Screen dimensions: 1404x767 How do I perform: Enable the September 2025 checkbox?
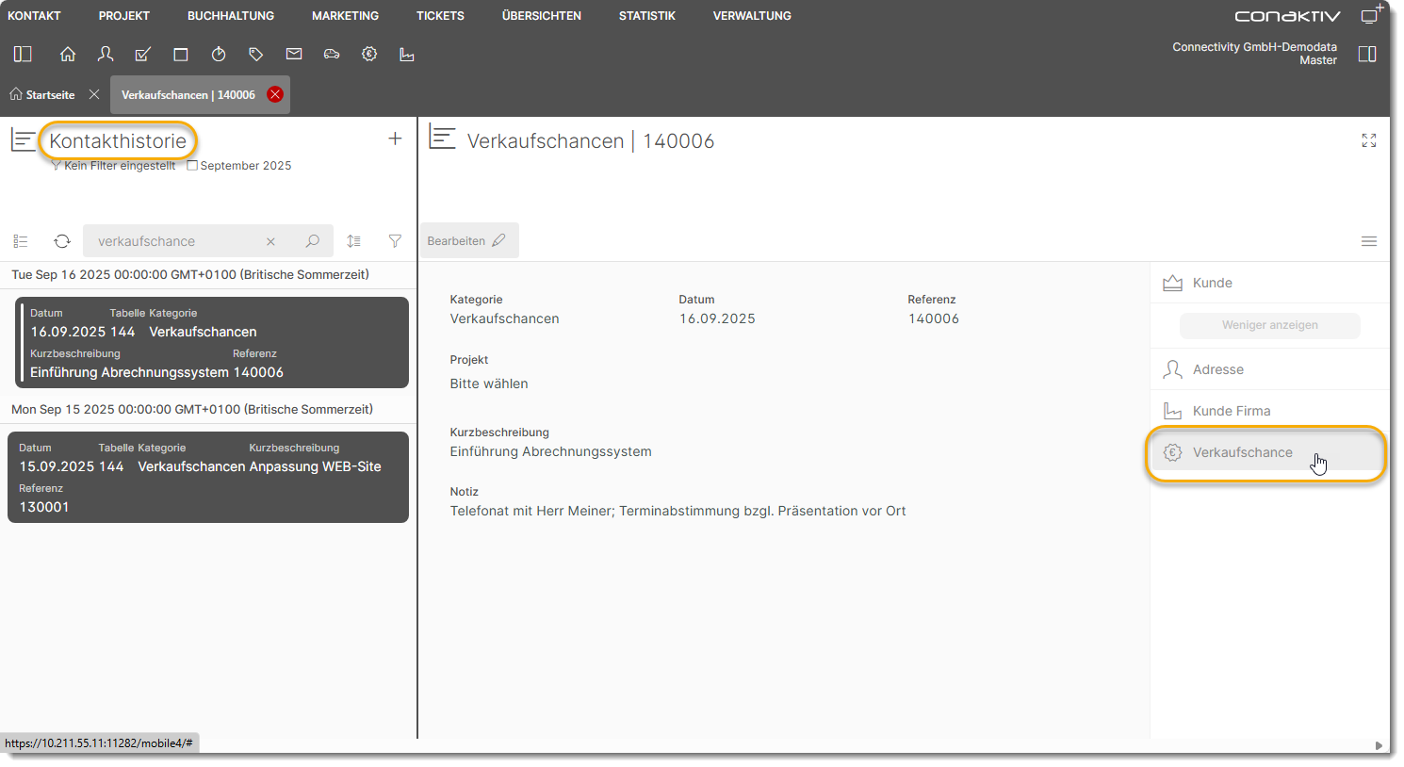192,166
